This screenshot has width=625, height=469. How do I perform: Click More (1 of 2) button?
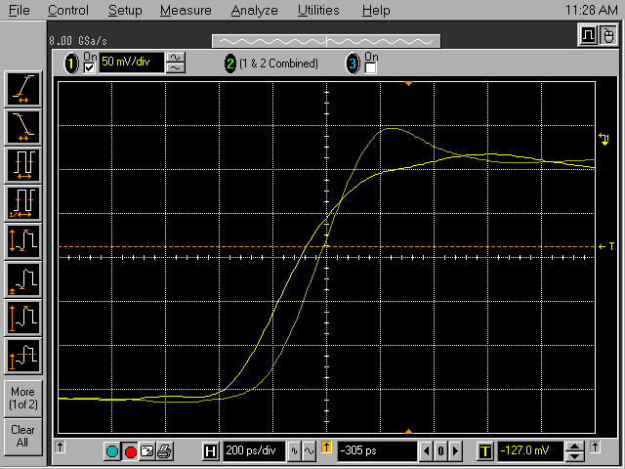pyautogui.click(x=23, y=398)
